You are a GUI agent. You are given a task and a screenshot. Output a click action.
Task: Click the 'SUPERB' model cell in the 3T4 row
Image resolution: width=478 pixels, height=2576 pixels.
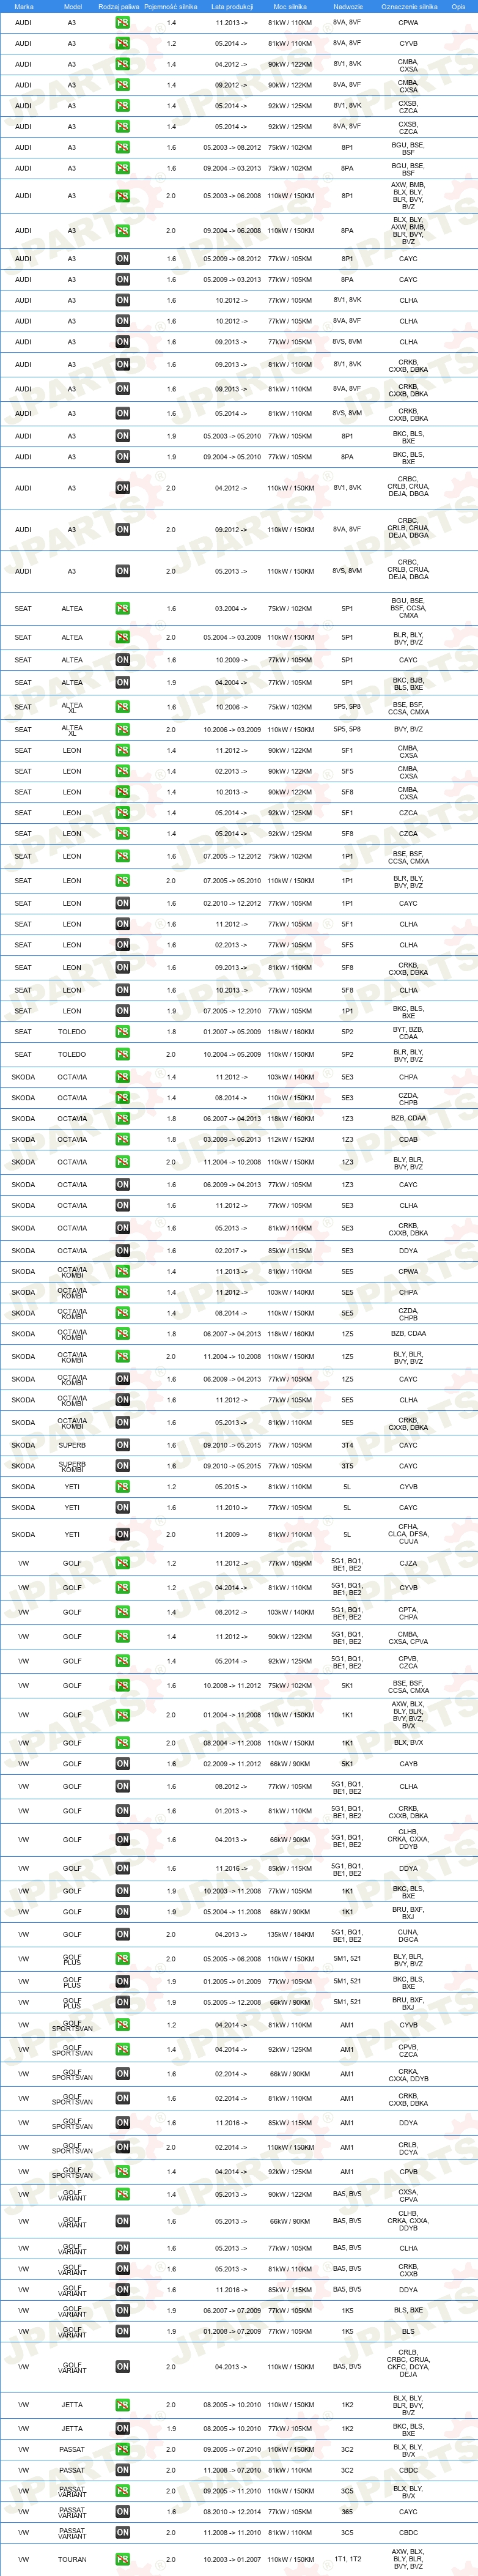[72, 1445]
